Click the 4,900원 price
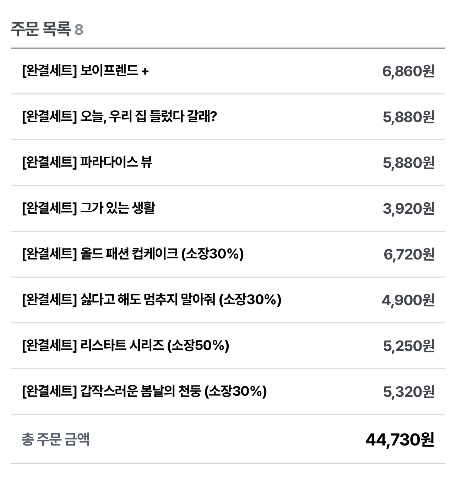Viewport: 456px width, 481px height. [408, 300]
